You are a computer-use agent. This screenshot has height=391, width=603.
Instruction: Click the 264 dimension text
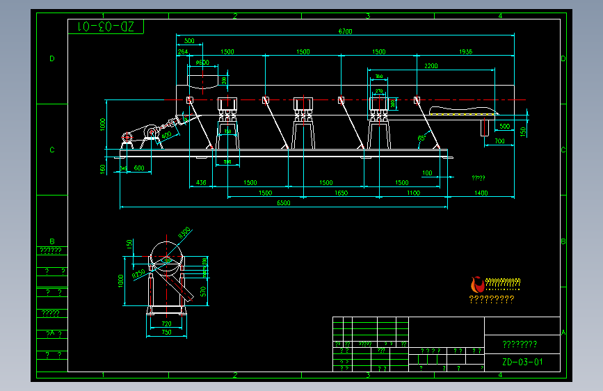[183, 51]
